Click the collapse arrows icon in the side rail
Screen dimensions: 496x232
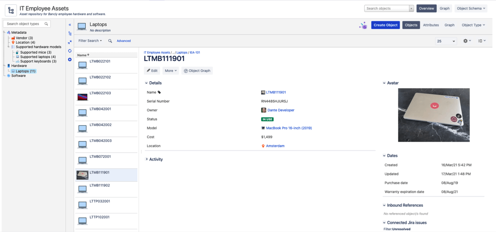click(70, 42)
